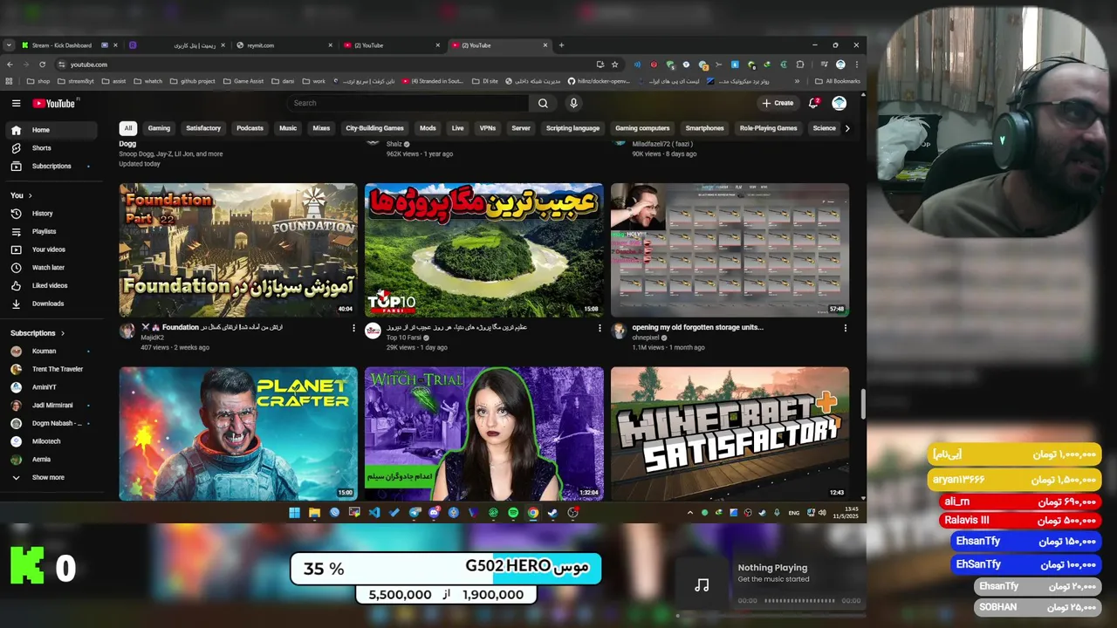Open Kouman subscription channel

coord(51,351)
